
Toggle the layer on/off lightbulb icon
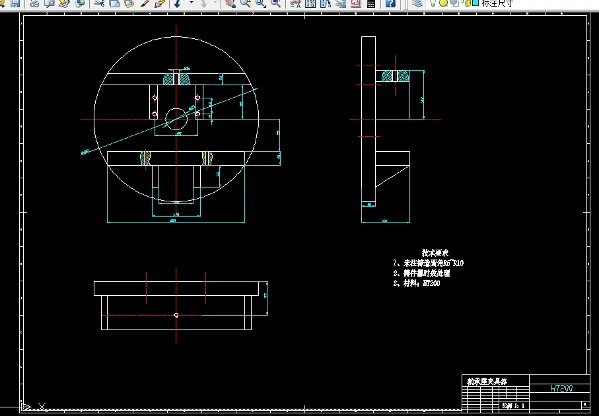433,3
